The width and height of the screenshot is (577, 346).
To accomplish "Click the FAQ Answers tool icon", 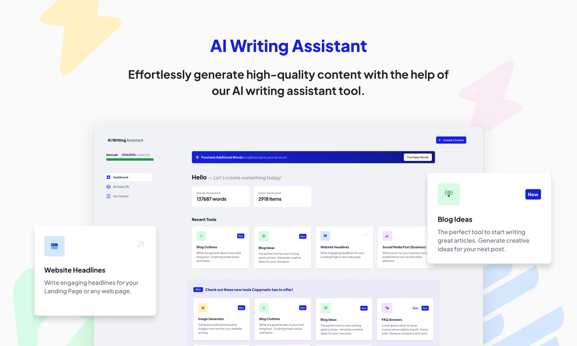I will 386,308.
